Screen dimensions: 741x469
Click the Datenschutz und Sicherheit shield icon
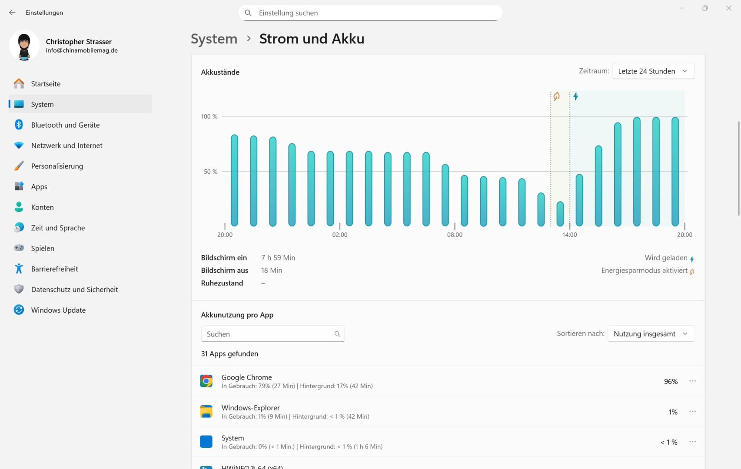19,289
